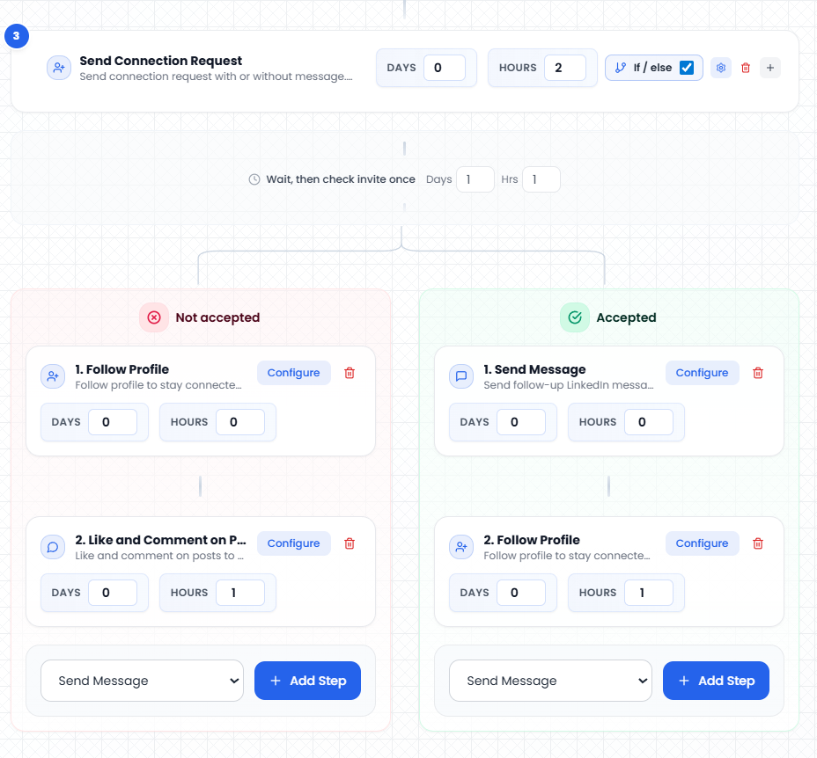Click the Follow Profile icon in Accepted branch
This screenshot has width=817, height=758.
(461, 545)
